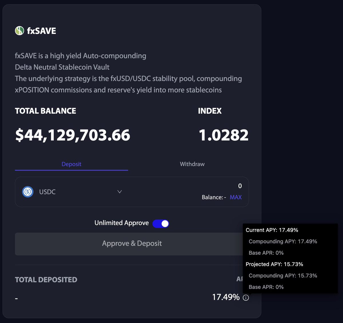This screenshot has height=323, width=343.
Task: Click the fxSAVE logo icon
Action: tap(19, 31)
